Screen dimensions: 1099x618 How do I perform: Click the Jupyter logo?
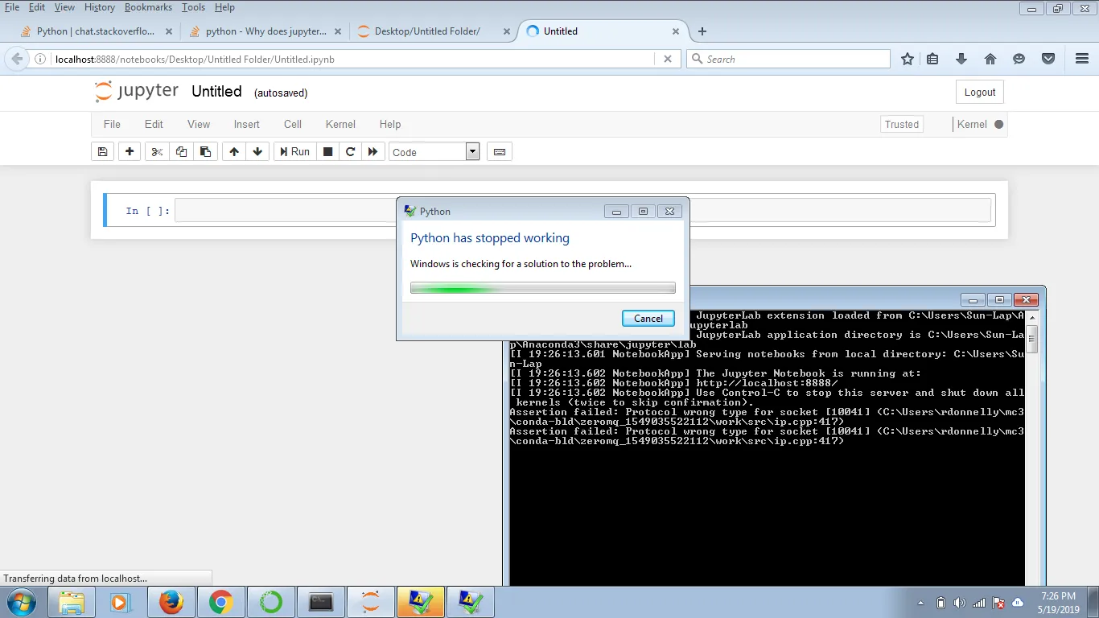coord(137,91)
